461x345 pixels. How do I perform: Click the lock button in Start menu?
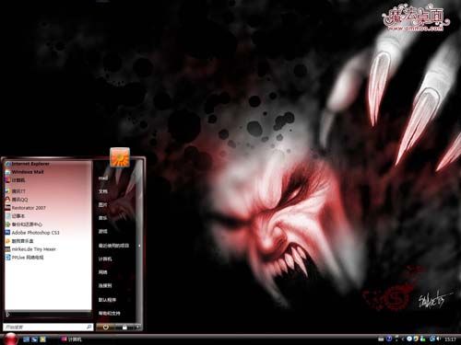pos(124,328)
